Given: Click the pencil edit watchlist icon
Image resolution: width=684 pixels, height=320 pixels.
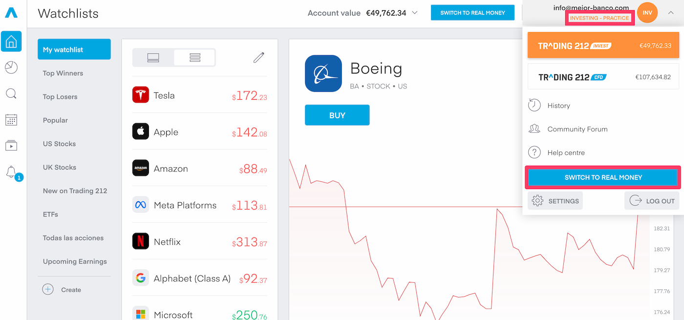Looking at the screenshot, I should tap(258, 58).
